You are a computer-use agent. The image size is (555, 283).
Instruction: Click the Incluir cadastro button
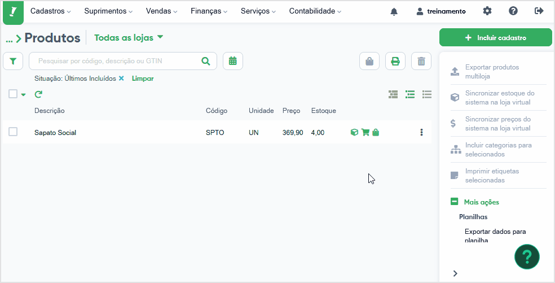coord(496,38)
